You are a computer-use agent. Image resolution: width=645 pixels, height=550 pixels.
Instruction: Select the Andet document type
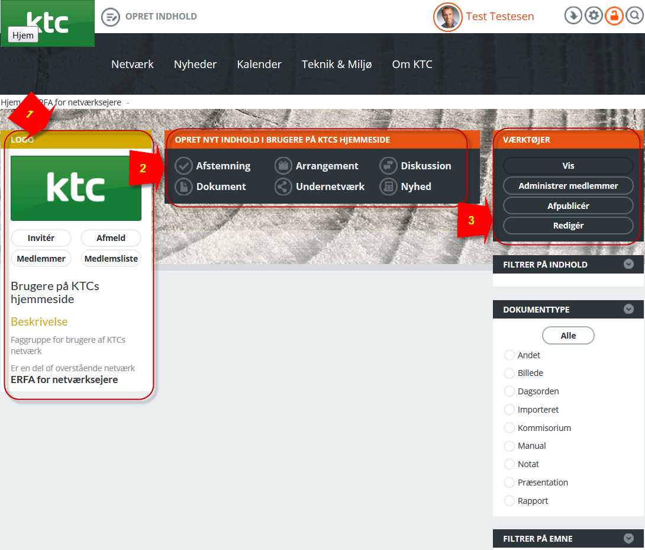pyautogui.click(x=509, y=355)
